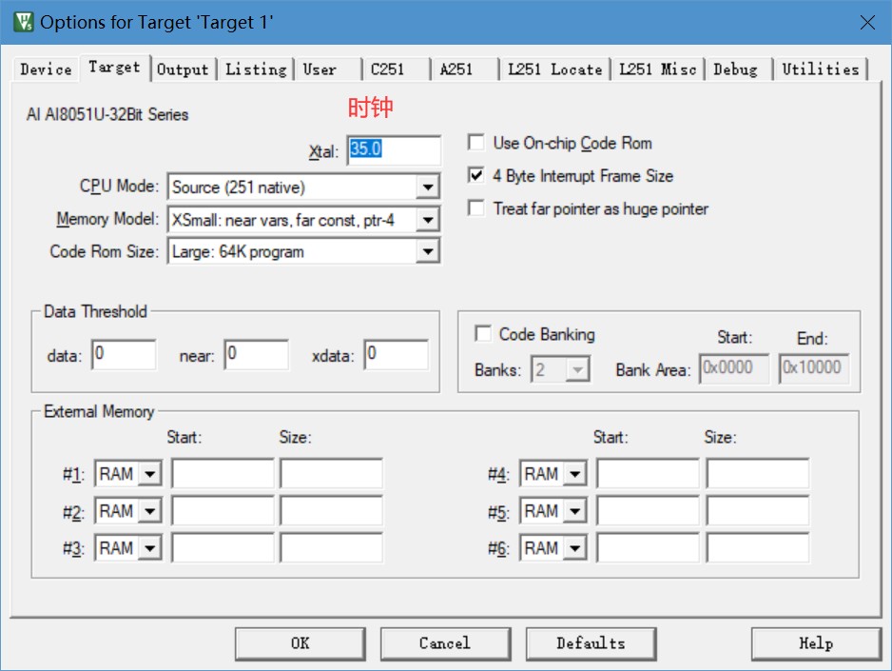Screen dimensions: 892x671
Task: Confirm settings with OK button
Action: [x=301, y=643]
